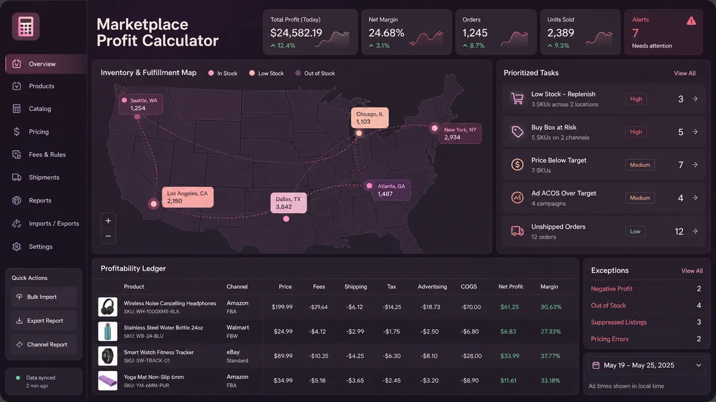Open Pricing Errors exceptions
The width and height of the screenshot is (716, 402).
(x=646, y=339)
